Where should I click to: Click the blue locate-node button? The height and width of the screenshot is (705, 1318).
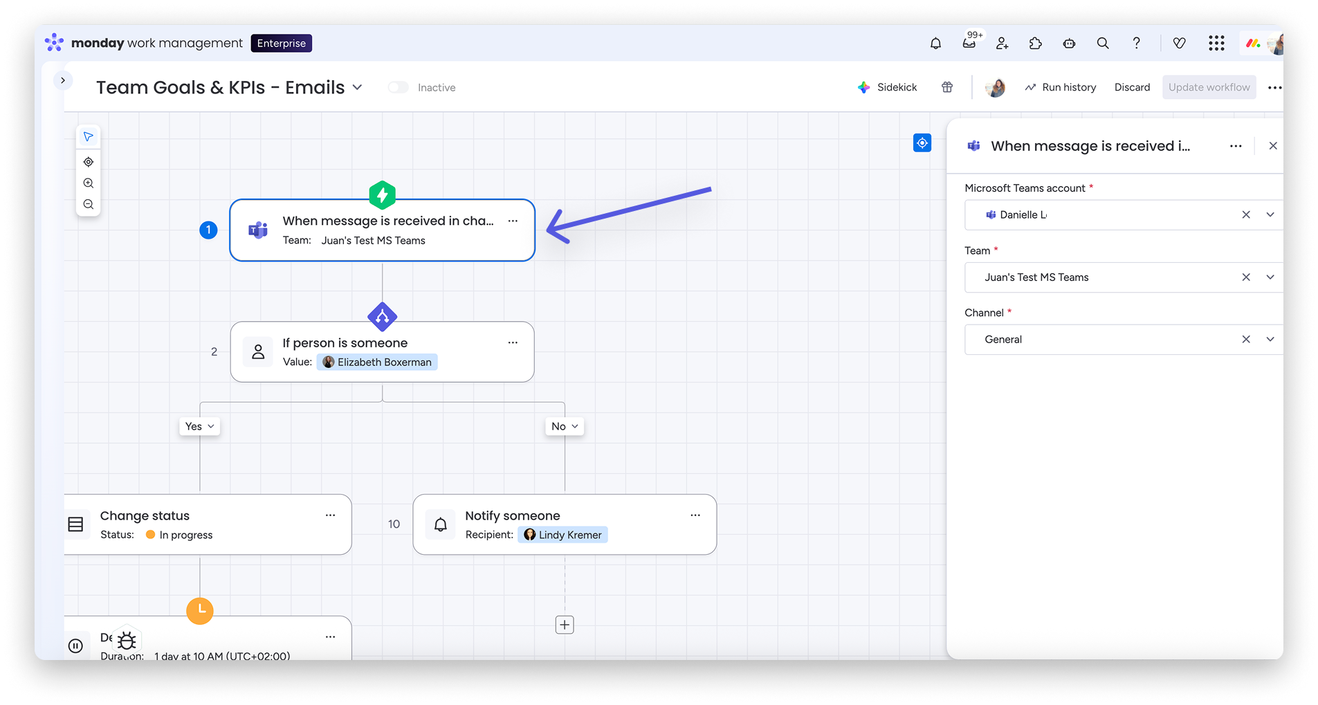tap(922, 143)
